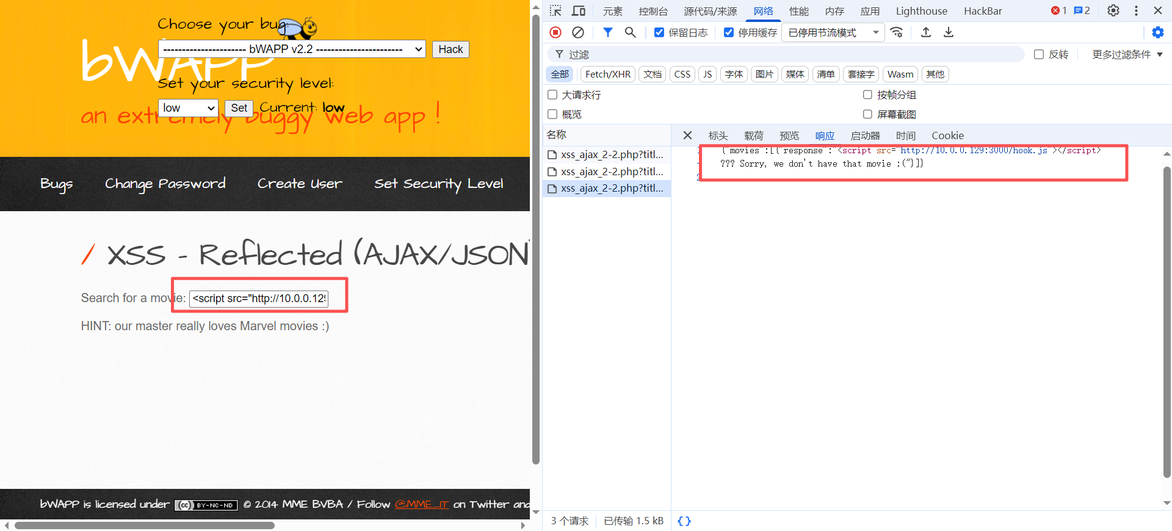
Task: Open the network conditions Wi-Fi icon
Action: point(897,32)
